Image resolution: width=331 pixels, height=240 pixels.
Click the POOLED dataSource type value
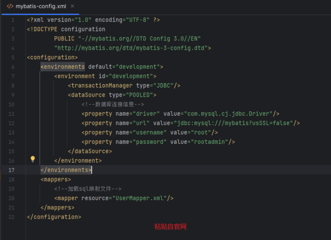click(139, 95)
